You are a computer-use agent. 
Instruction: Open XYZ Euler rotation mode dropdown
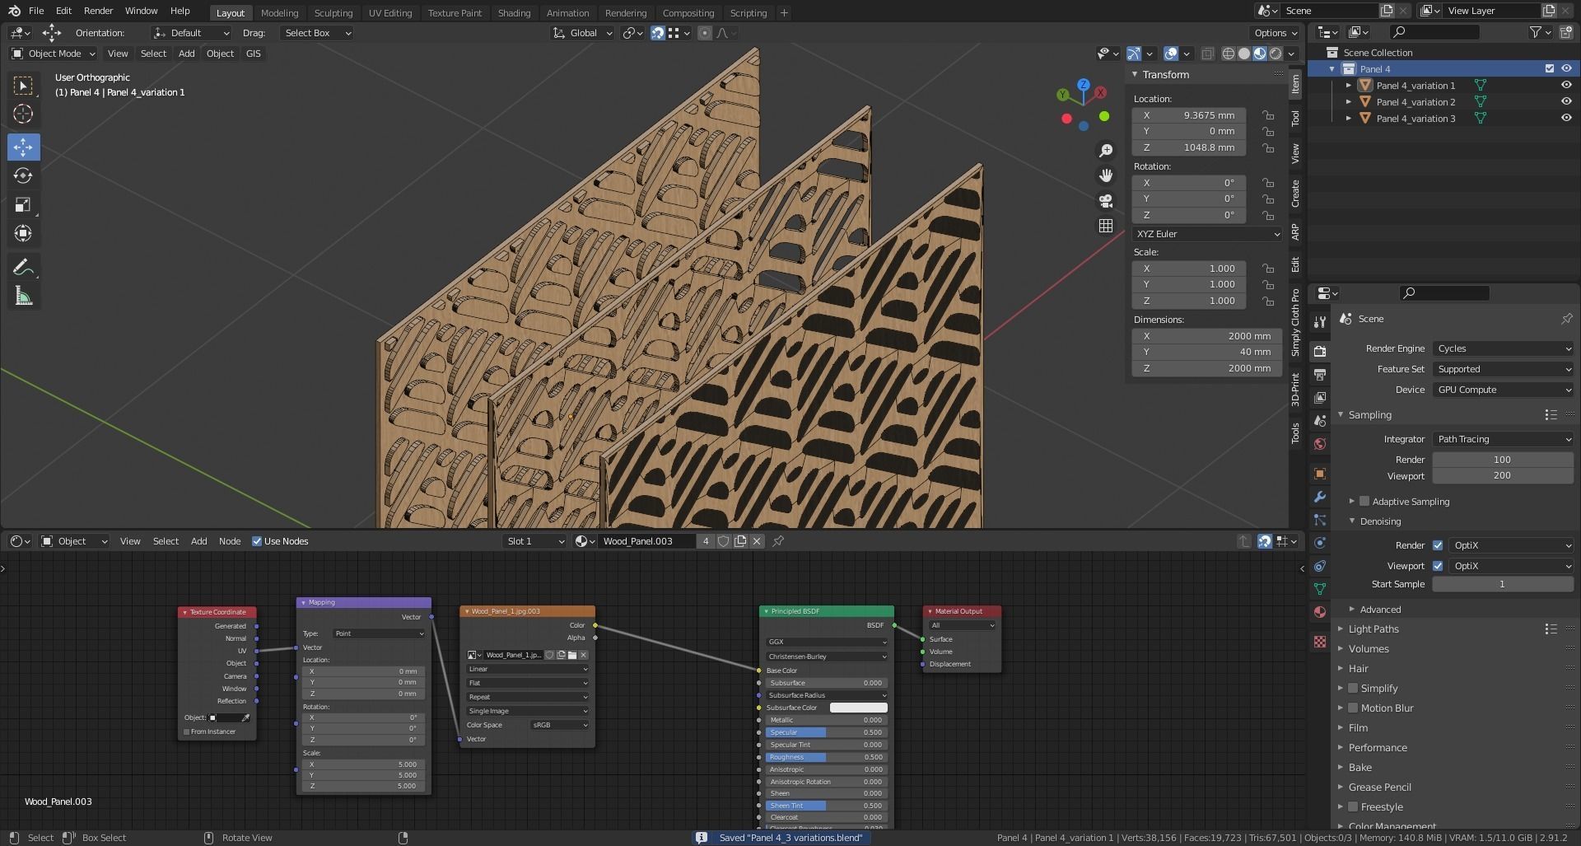coord(1207,234)
